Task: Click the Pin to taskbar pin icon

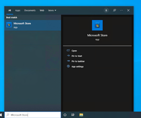Action: (x=68, y=61)
